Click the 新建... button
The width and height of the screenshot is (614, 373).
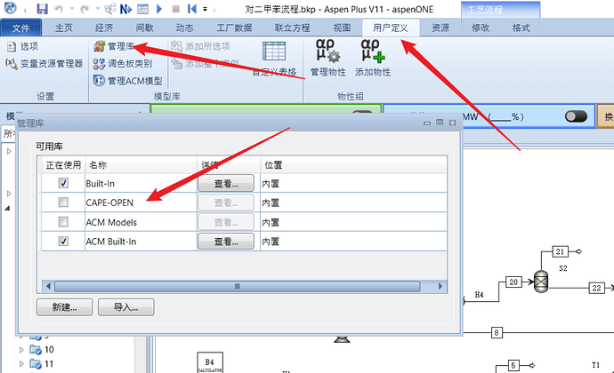[x=65, y=307]
